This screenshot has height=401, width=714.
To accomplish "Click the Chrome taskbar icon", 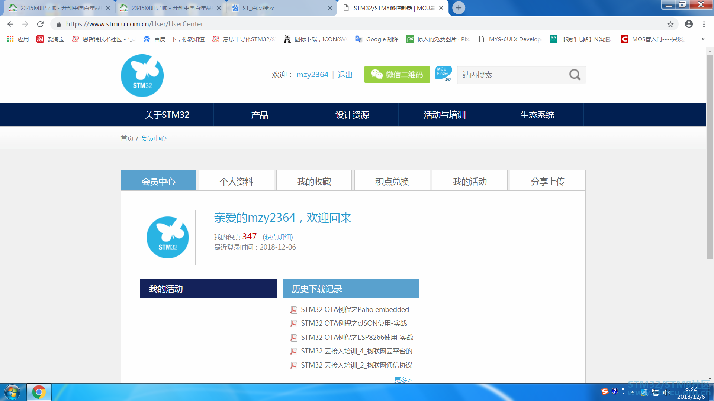I will point(39,392).
